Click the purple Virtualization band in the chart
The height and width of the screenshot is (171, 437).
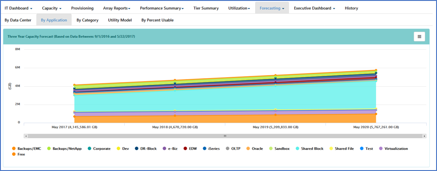tap(225, 113)
